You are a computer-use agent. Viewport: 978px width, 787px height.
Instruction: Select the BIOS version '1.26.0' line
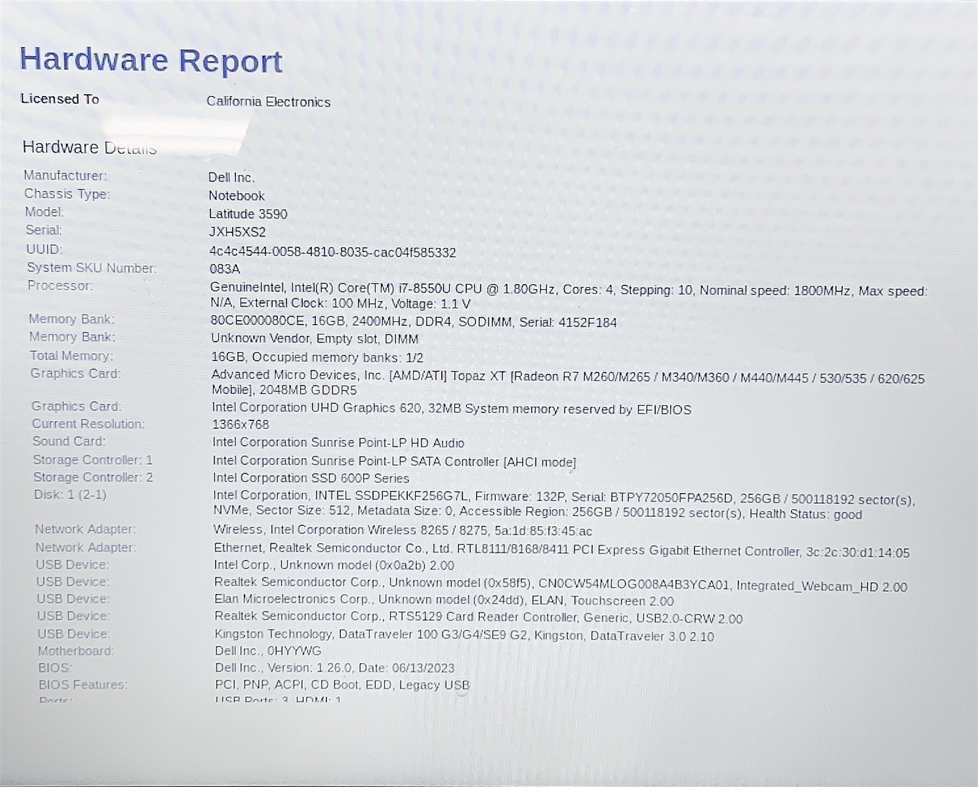(x=335, y=668)
